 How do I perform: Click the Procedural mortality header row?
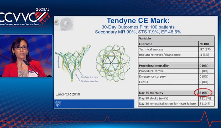coord(176,66)
